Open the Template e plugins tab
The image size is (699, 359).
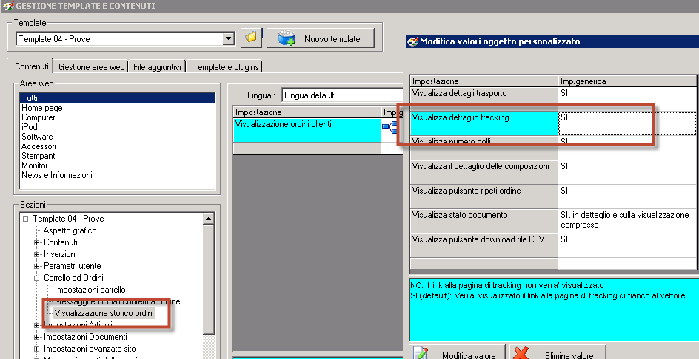coord(225,67)
